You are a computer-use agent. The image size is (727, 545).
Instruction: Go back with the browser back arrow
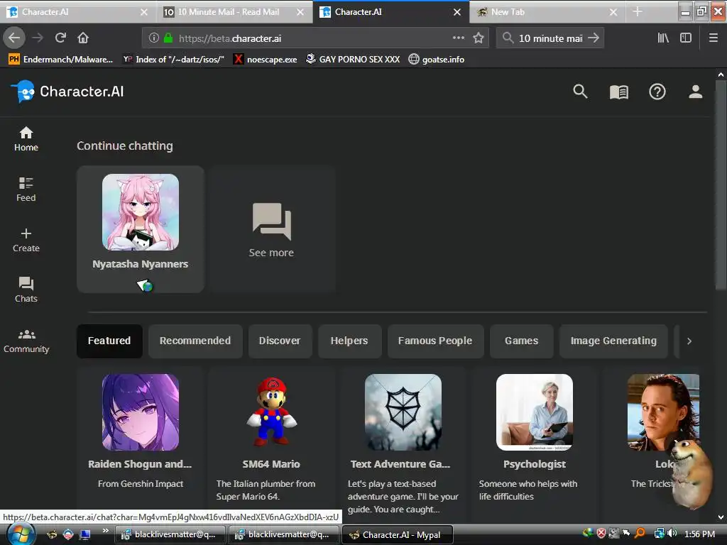14,38
